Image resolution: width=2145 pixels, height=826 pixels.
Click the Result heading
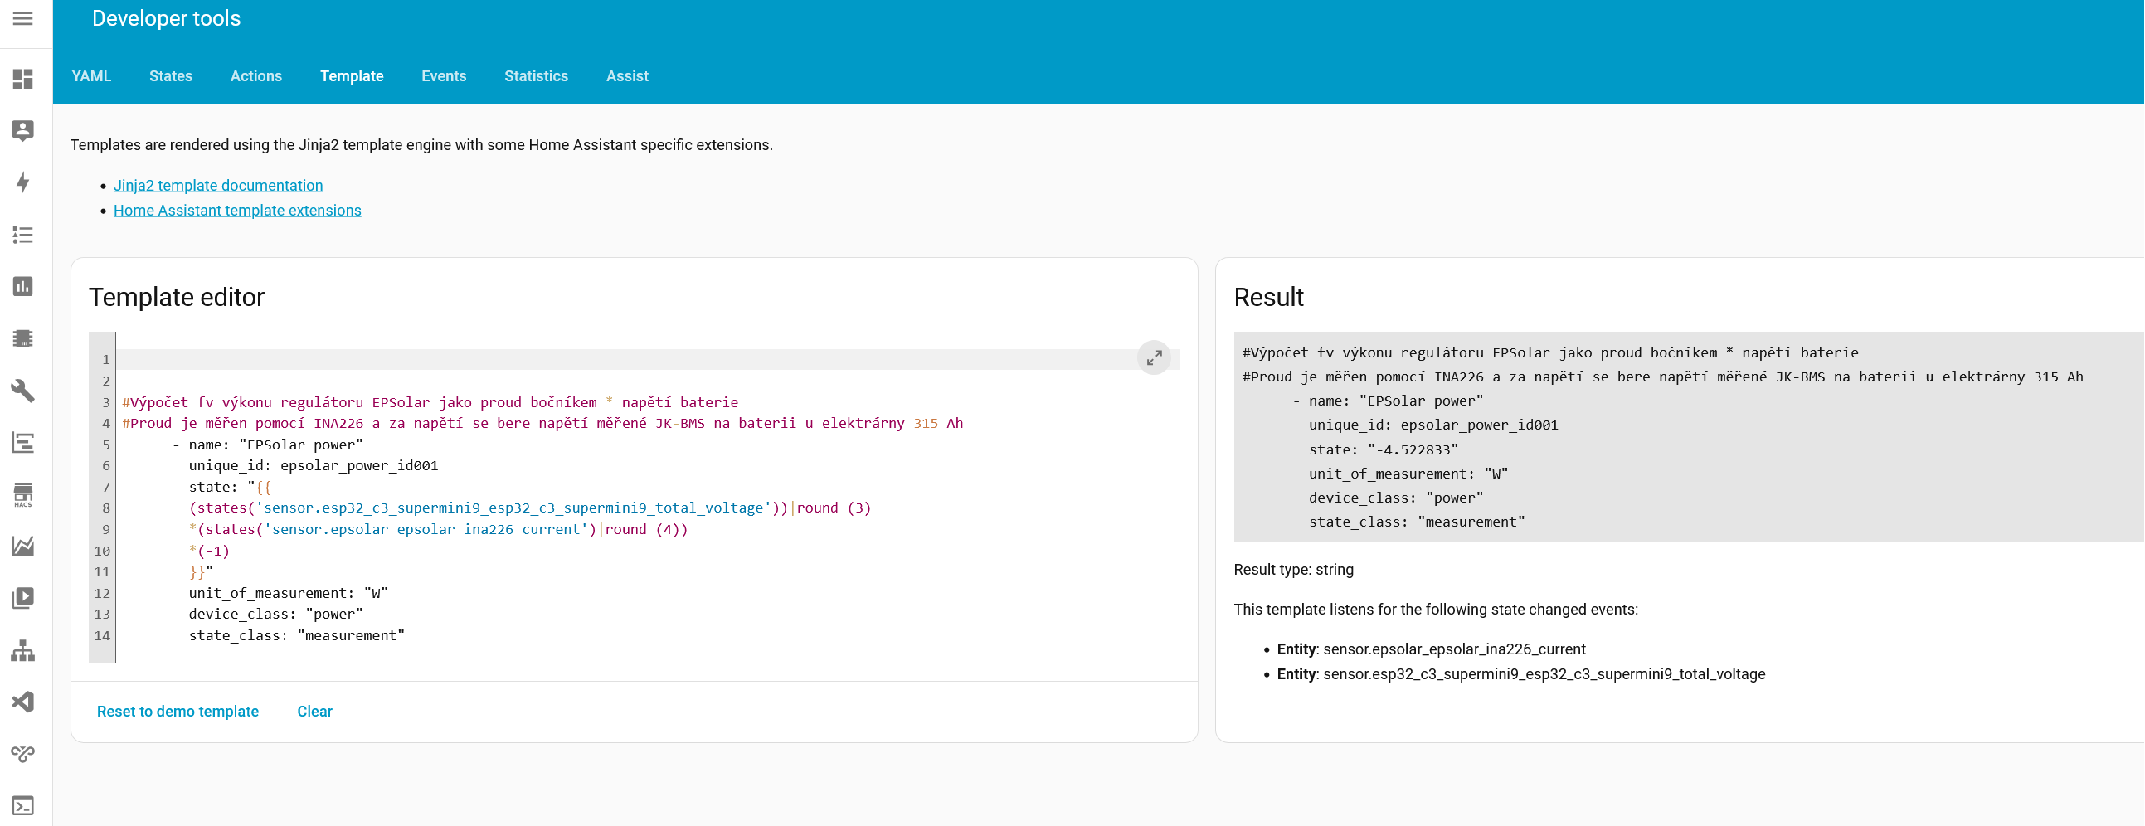[x=1268, y=297]
